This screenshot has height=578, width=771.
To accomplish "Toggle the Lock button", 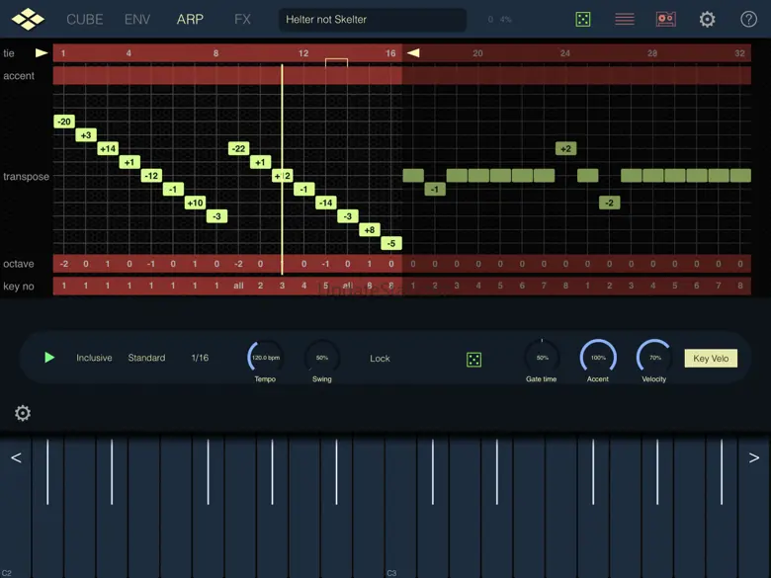I will (x=380, y=359).
